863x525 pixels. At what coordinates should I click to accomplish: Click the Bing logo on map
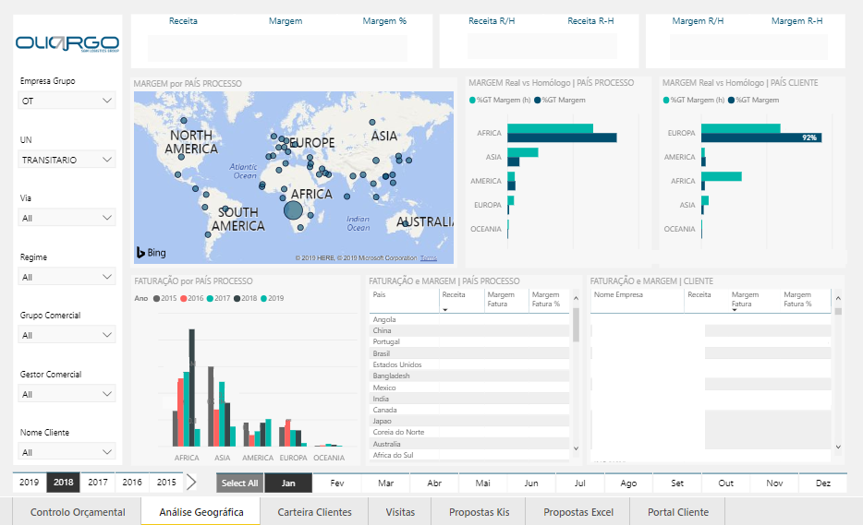tap(152, 252)
